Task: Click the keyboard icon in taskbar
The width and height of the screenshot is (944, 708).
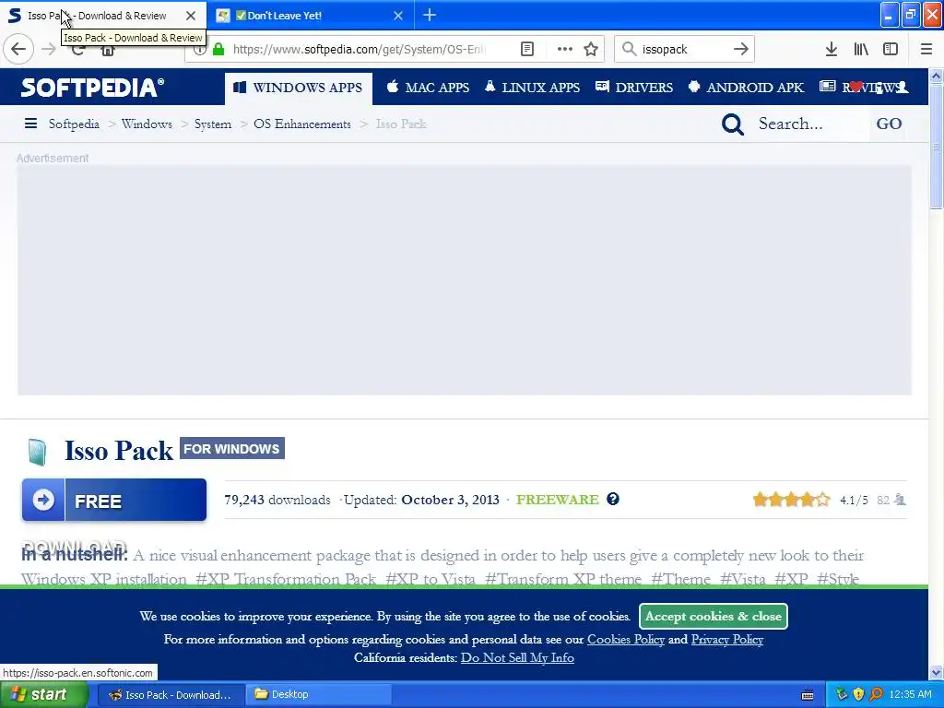Action: [x=808, y=695]
